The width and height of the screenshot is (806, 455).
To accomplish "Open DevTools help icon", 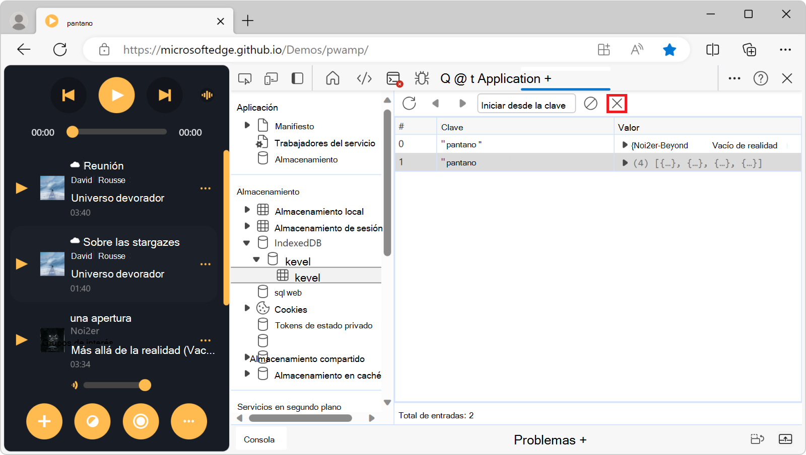I will 761,78.
